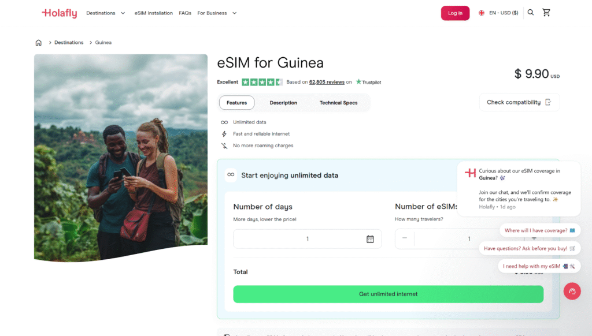Expand the For Business dropdown

pyautogui.click(x=217, y=13)
